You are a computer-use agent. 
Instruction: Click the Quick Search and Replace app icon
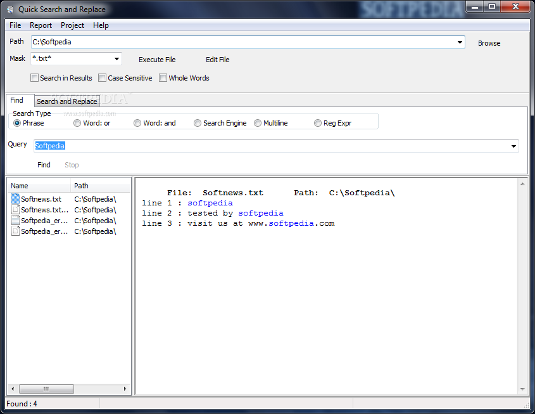pyautogui.click(x=10, y=10)
